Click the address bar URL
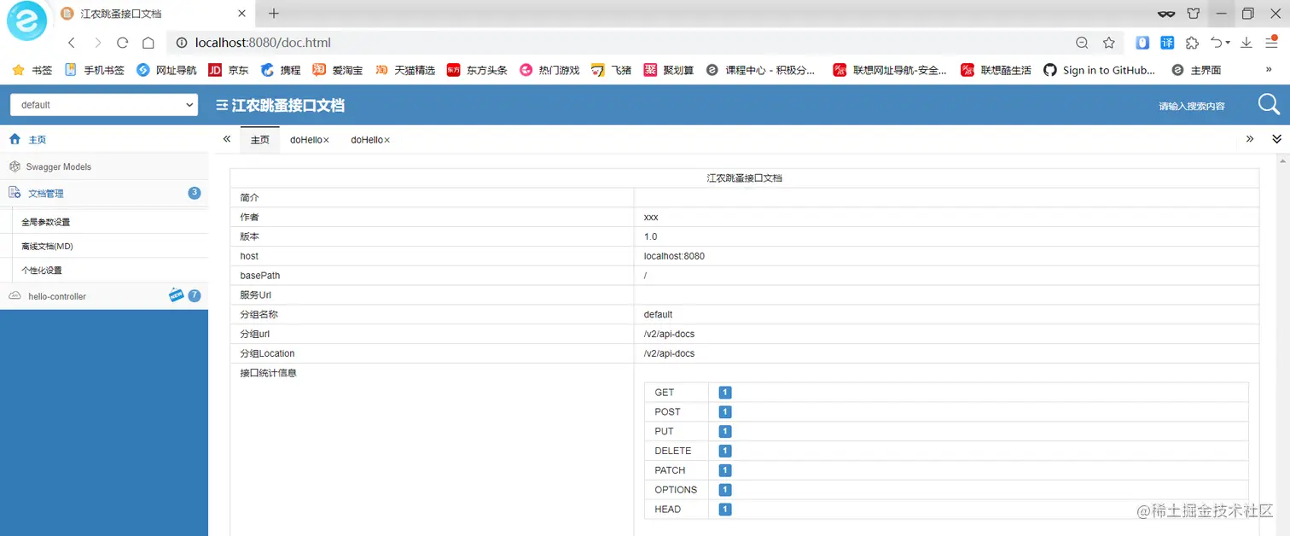This screenshot has width=1290, height=536. pyautogui.click(x=263, y=43)
